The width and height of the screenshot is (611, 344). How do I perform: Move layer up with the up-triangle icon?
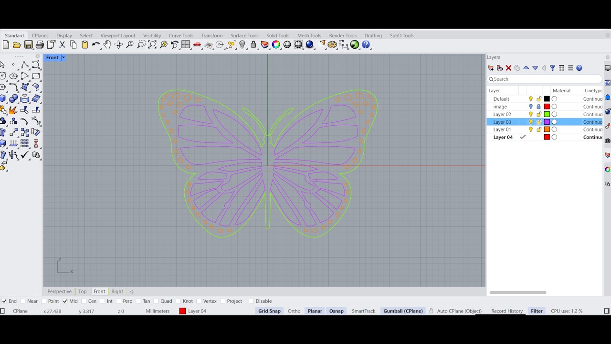(526, 68)
